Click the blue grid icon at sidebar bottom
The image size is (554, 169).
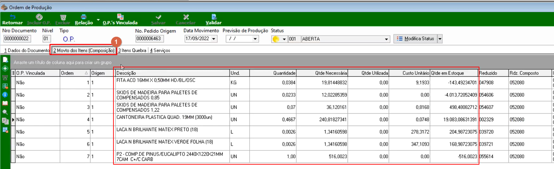5,130
